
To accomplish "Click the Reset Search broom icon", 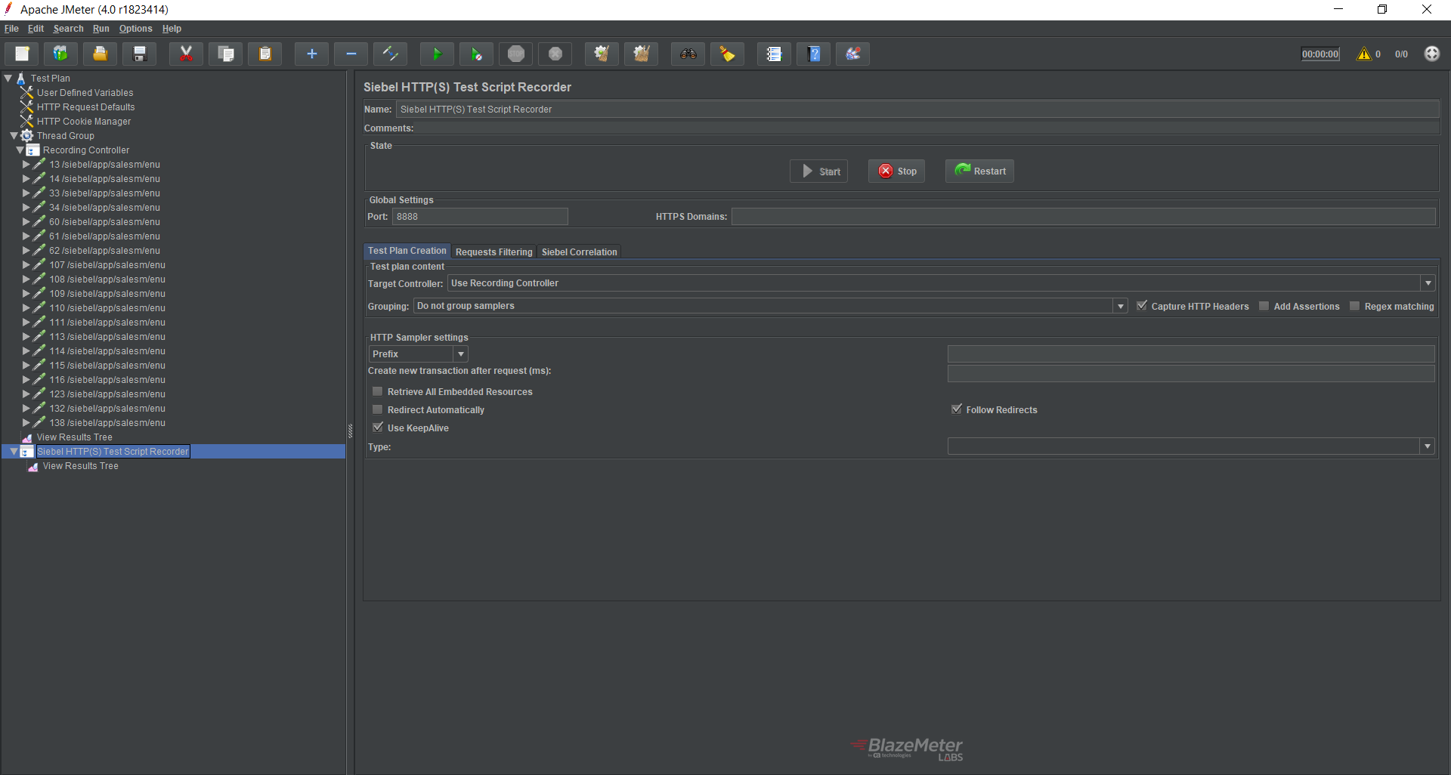I will point(727,54).
